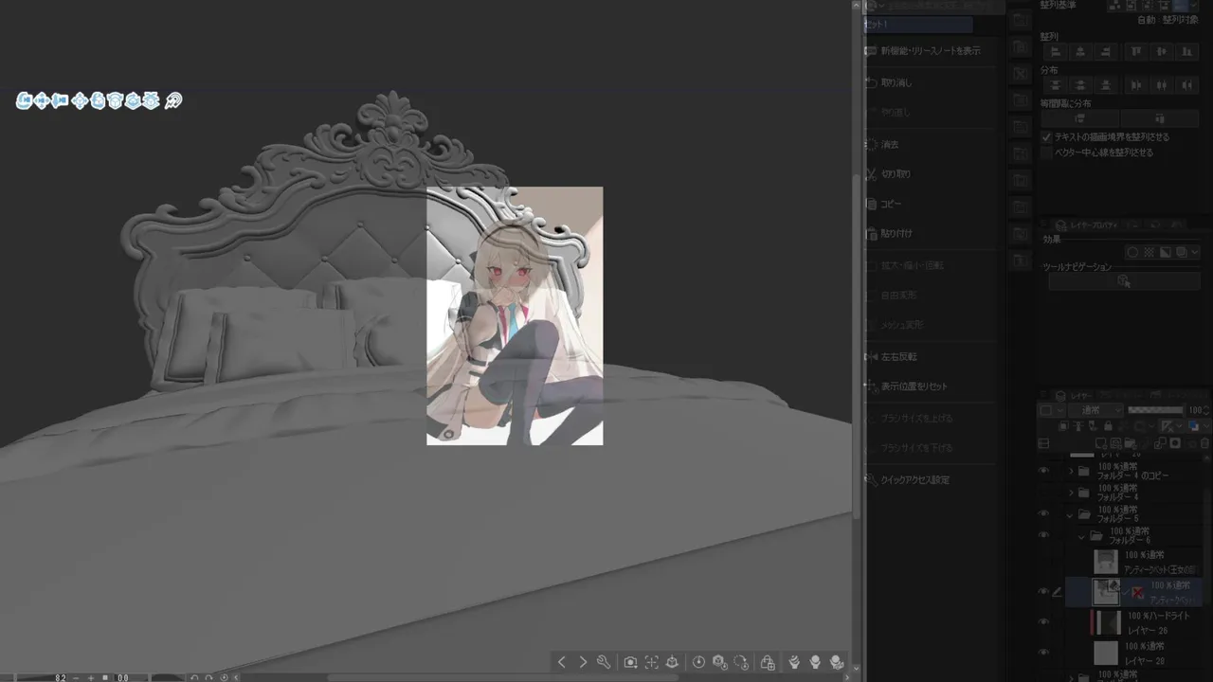Image resolution: width=1213 pixels, height=682 pixels.
Task: Click the align horizontal centers icon
Action: tap(1080, 52)
